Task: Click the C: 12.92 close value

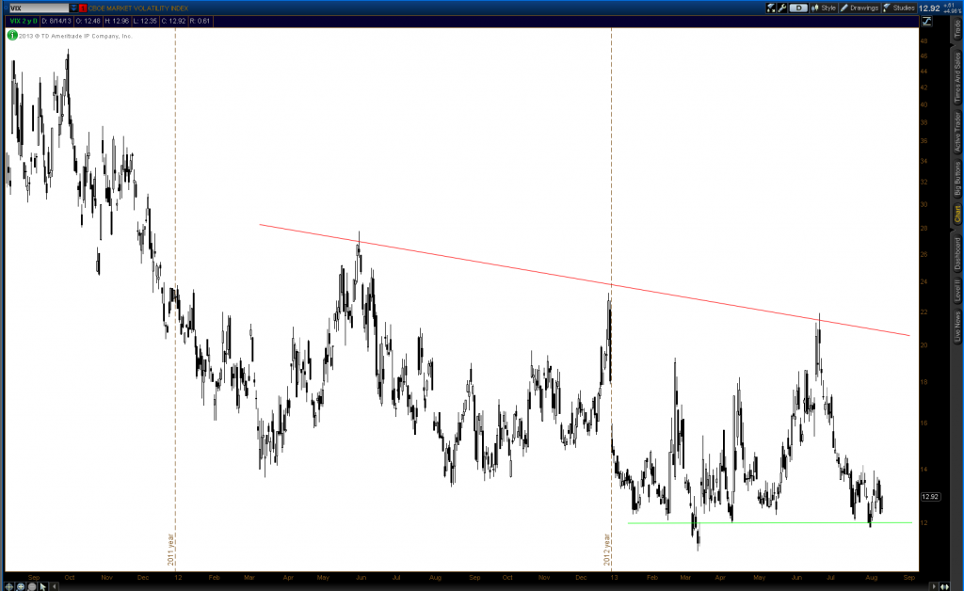Action: coord(173,21)
